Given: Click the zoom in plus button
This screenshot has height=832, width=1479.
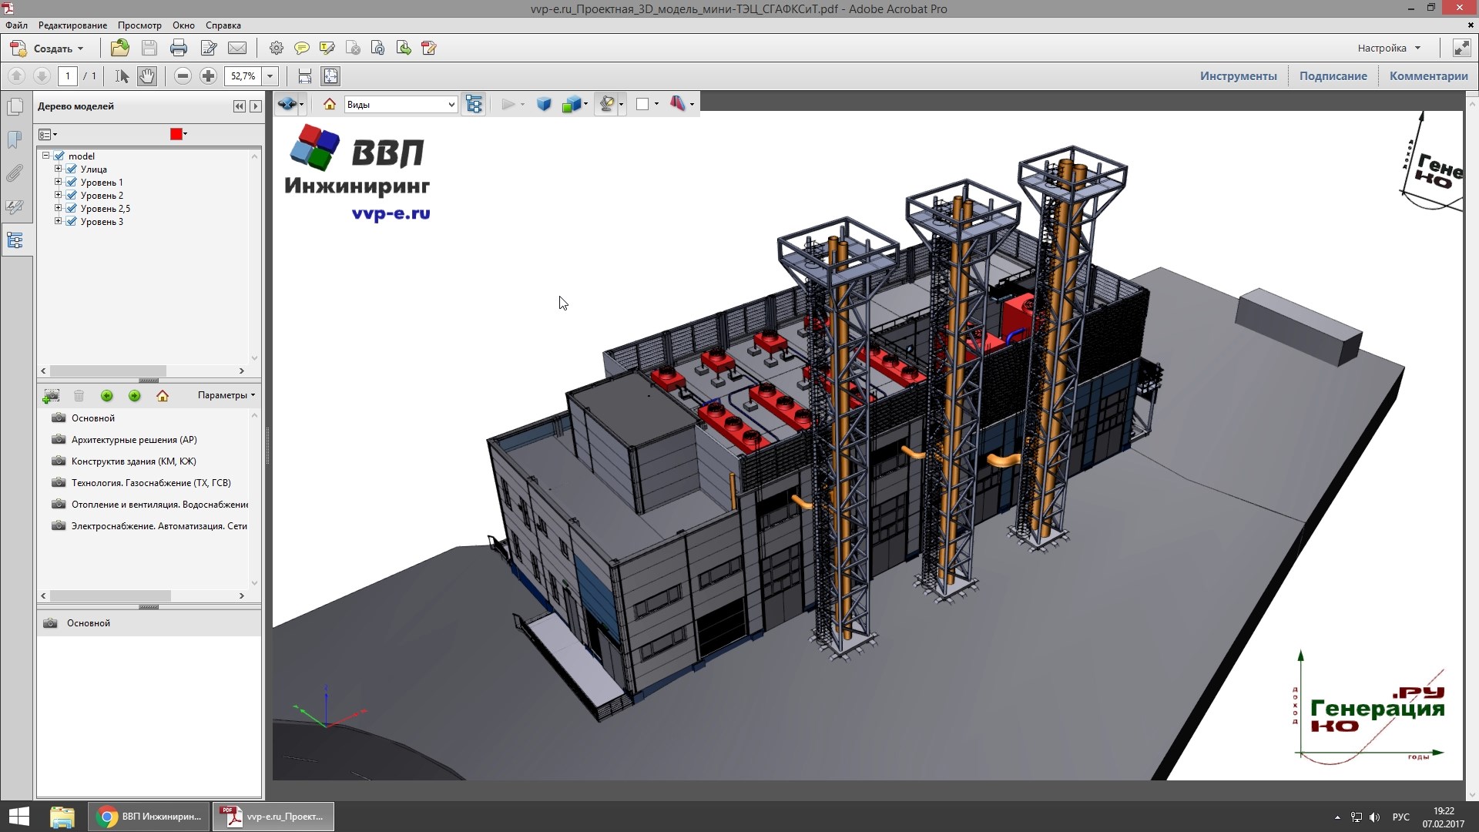Looking at the screenshot, I should click(x=208, y=76).
